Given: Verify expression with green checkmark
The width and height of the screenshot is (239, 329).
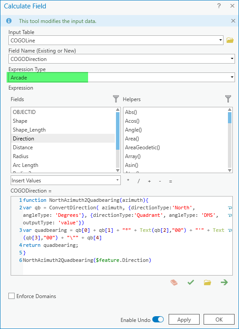Looking at the screenshot, I should tap(191, 283).
